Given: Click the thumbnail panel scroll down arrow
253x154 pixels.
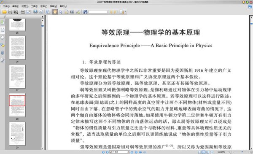Looking at the screenshot, I should 43,148.
